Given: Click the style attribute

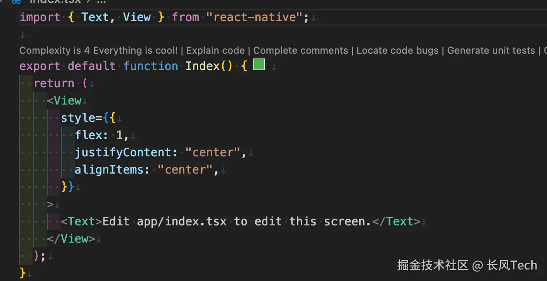Looking at the screenshot, I should coord(78,118).
